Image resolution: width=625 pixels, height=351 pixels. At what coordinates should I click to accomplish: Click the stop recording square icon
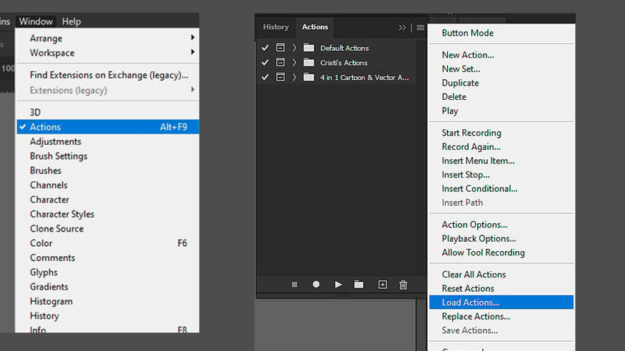point(294,285)
